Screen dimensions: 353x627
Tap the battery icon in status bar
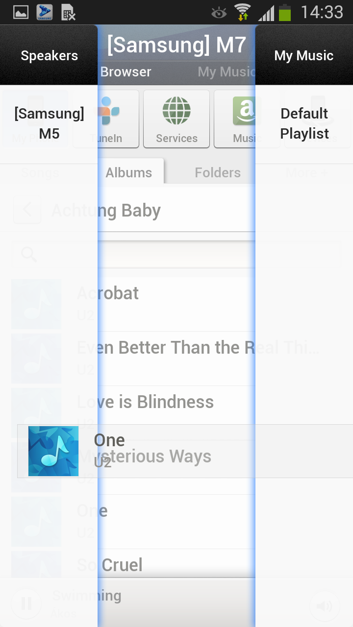point(285,12)
